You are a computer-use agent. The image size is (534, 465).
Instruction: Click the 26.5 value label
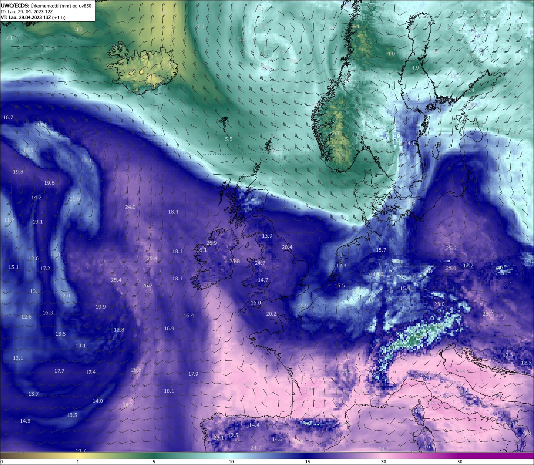coord(136,370)
